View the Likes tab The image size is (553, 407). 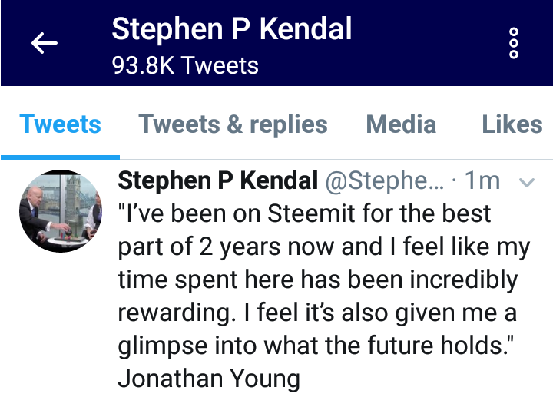click(512, 124)
